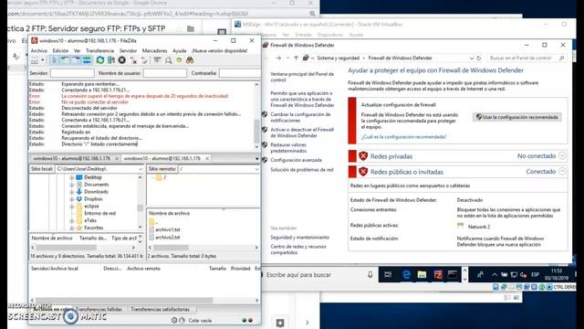Open directory listing filters icon in FileZilla
This screenshot has width=584, height=329.
[157, 60]
